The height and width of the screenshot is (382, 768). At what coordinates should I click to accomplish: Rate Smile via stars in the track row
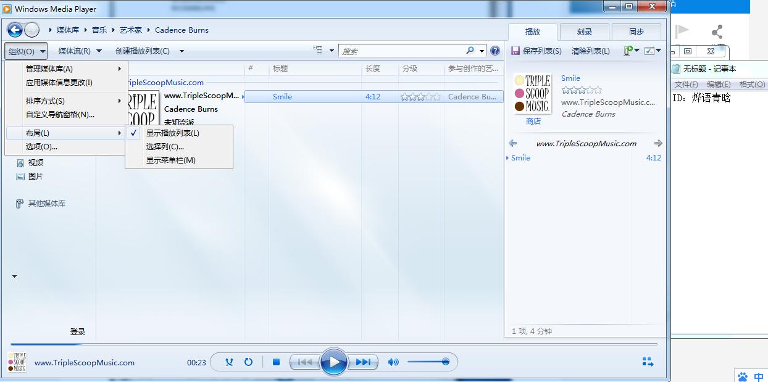[420, 97]
